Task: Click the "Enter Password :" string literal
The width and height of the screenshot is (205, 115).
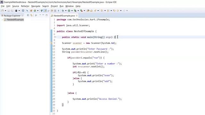Action: point(99,49)
